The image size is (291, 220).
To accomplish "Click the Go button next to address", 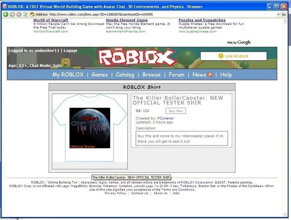I will (284, 15).
